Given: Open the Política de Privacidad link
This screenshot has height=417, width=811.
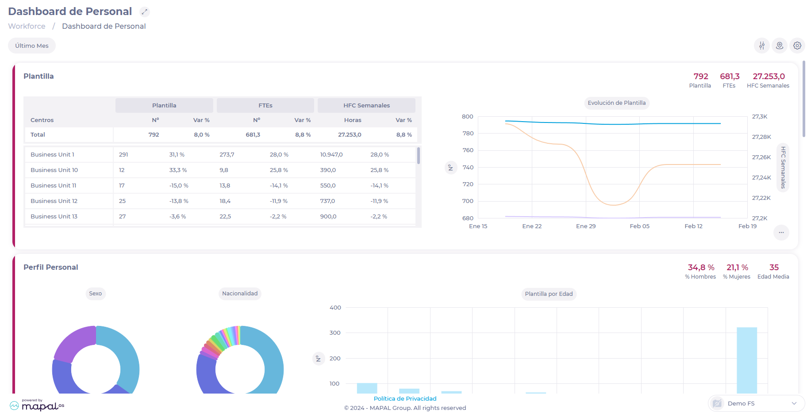Looking at the screenshot, I should tap(405, 398).
